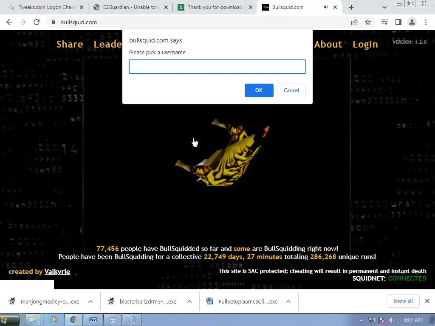This screenshot has height=326, width=435.
Task: Click the 286,268 unique runs value
Action: 323,257
